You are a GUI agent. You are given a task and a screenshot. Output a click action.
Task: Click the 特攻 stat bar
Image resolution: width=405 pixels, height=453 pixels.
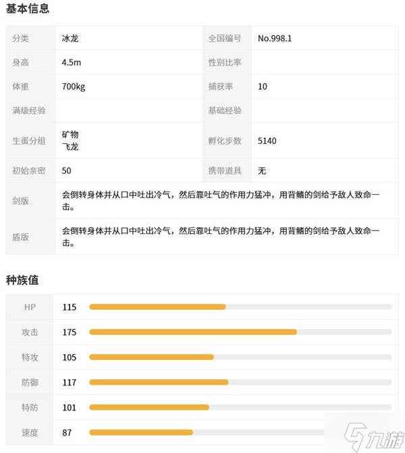tap(240, 357)
